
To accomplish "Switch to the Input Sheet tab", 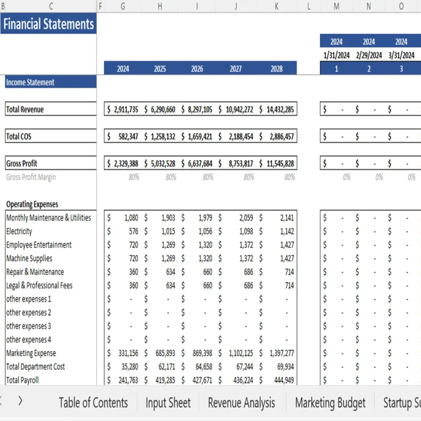I will pyautogui.click(x=168, y=402).
